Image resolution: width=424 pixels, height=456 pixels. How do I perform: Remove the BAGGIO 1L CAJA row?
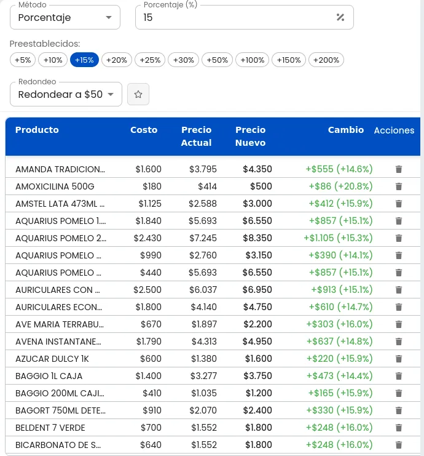point(399,376)
